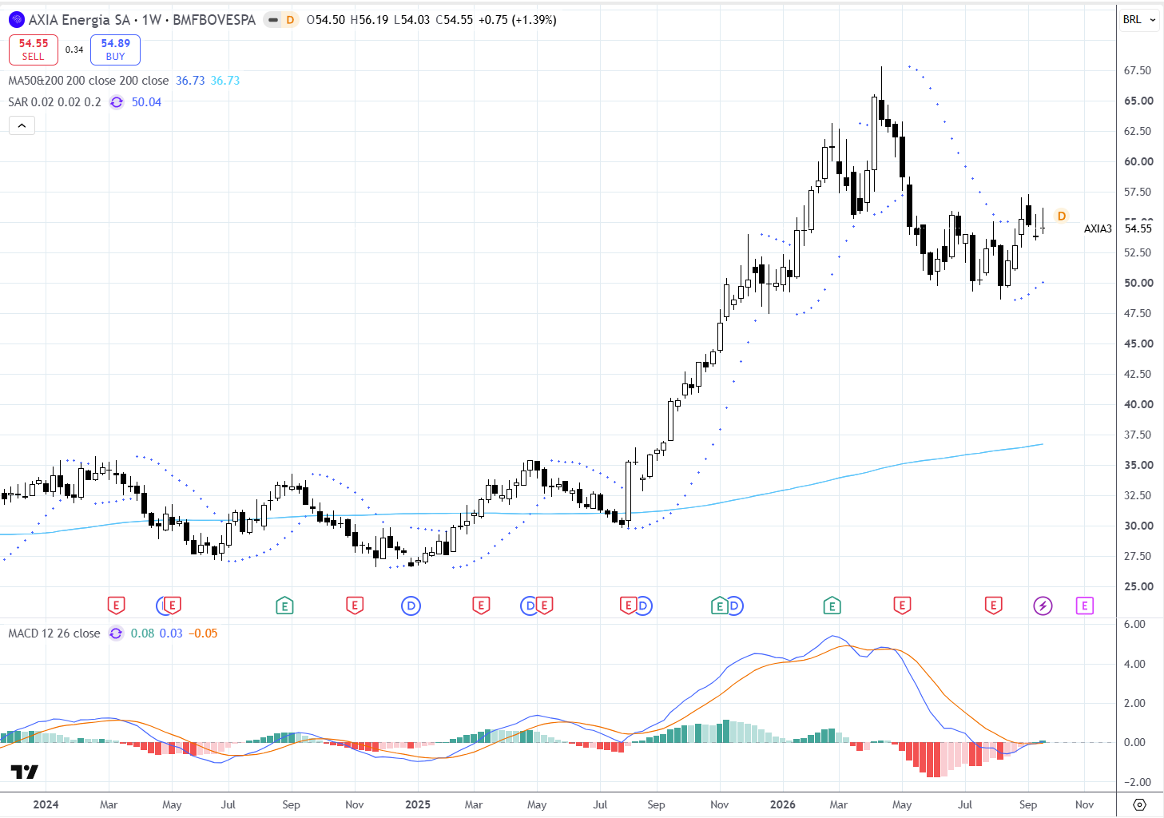This screenshot has height=818, width=1164.
Task: Select the MACD 12 26 close legend
Action: (x=54, y=633)
